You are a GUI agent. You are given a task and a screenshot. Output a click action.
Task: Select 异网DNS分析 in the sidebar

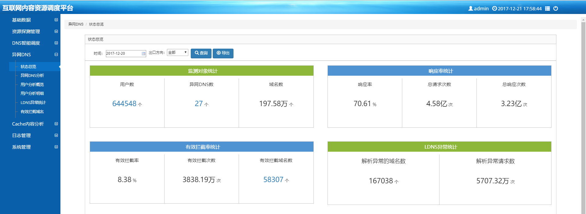32,75
